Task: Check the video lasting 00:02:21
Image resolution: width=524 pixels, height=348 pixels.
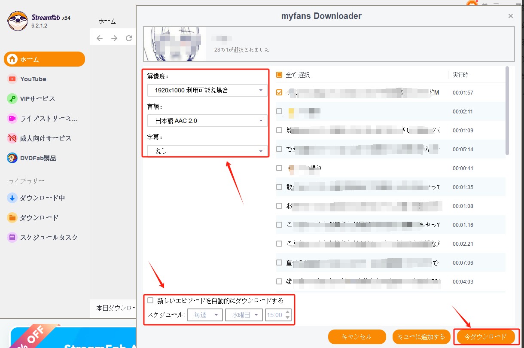Action: [x=279, y=244]
